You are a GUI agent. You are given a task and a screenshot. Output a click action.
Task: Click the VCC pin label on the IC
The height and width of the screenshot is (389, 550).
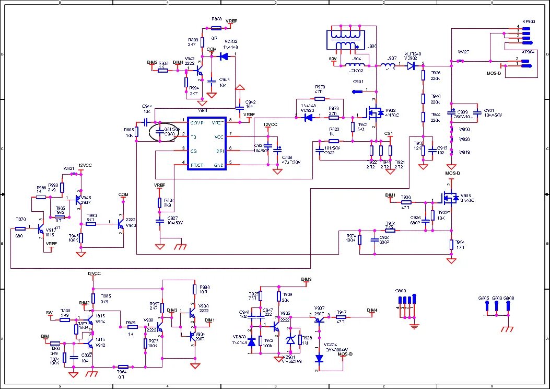tap(218, 137)
